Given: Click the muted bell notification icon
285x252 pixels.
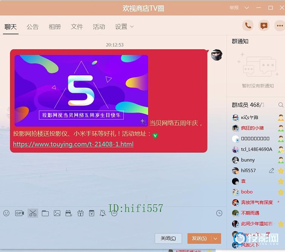Looking at the screenshot, I should pyautogui.click(x=103, y=213).
